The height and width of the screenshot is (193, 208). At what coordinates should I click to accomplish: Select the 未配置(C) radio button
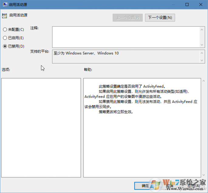(x=13, y=29)
